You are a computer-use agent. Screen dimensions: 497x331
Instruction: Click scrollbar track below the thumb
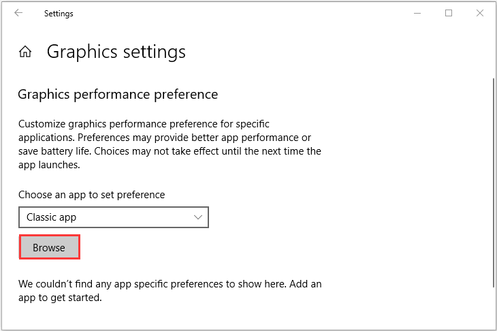click(494, 308)
